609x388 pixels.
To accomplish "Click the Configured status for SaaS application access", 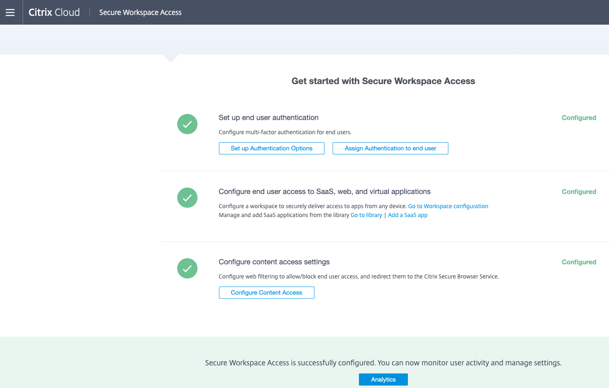I will [x=579, y=192].
